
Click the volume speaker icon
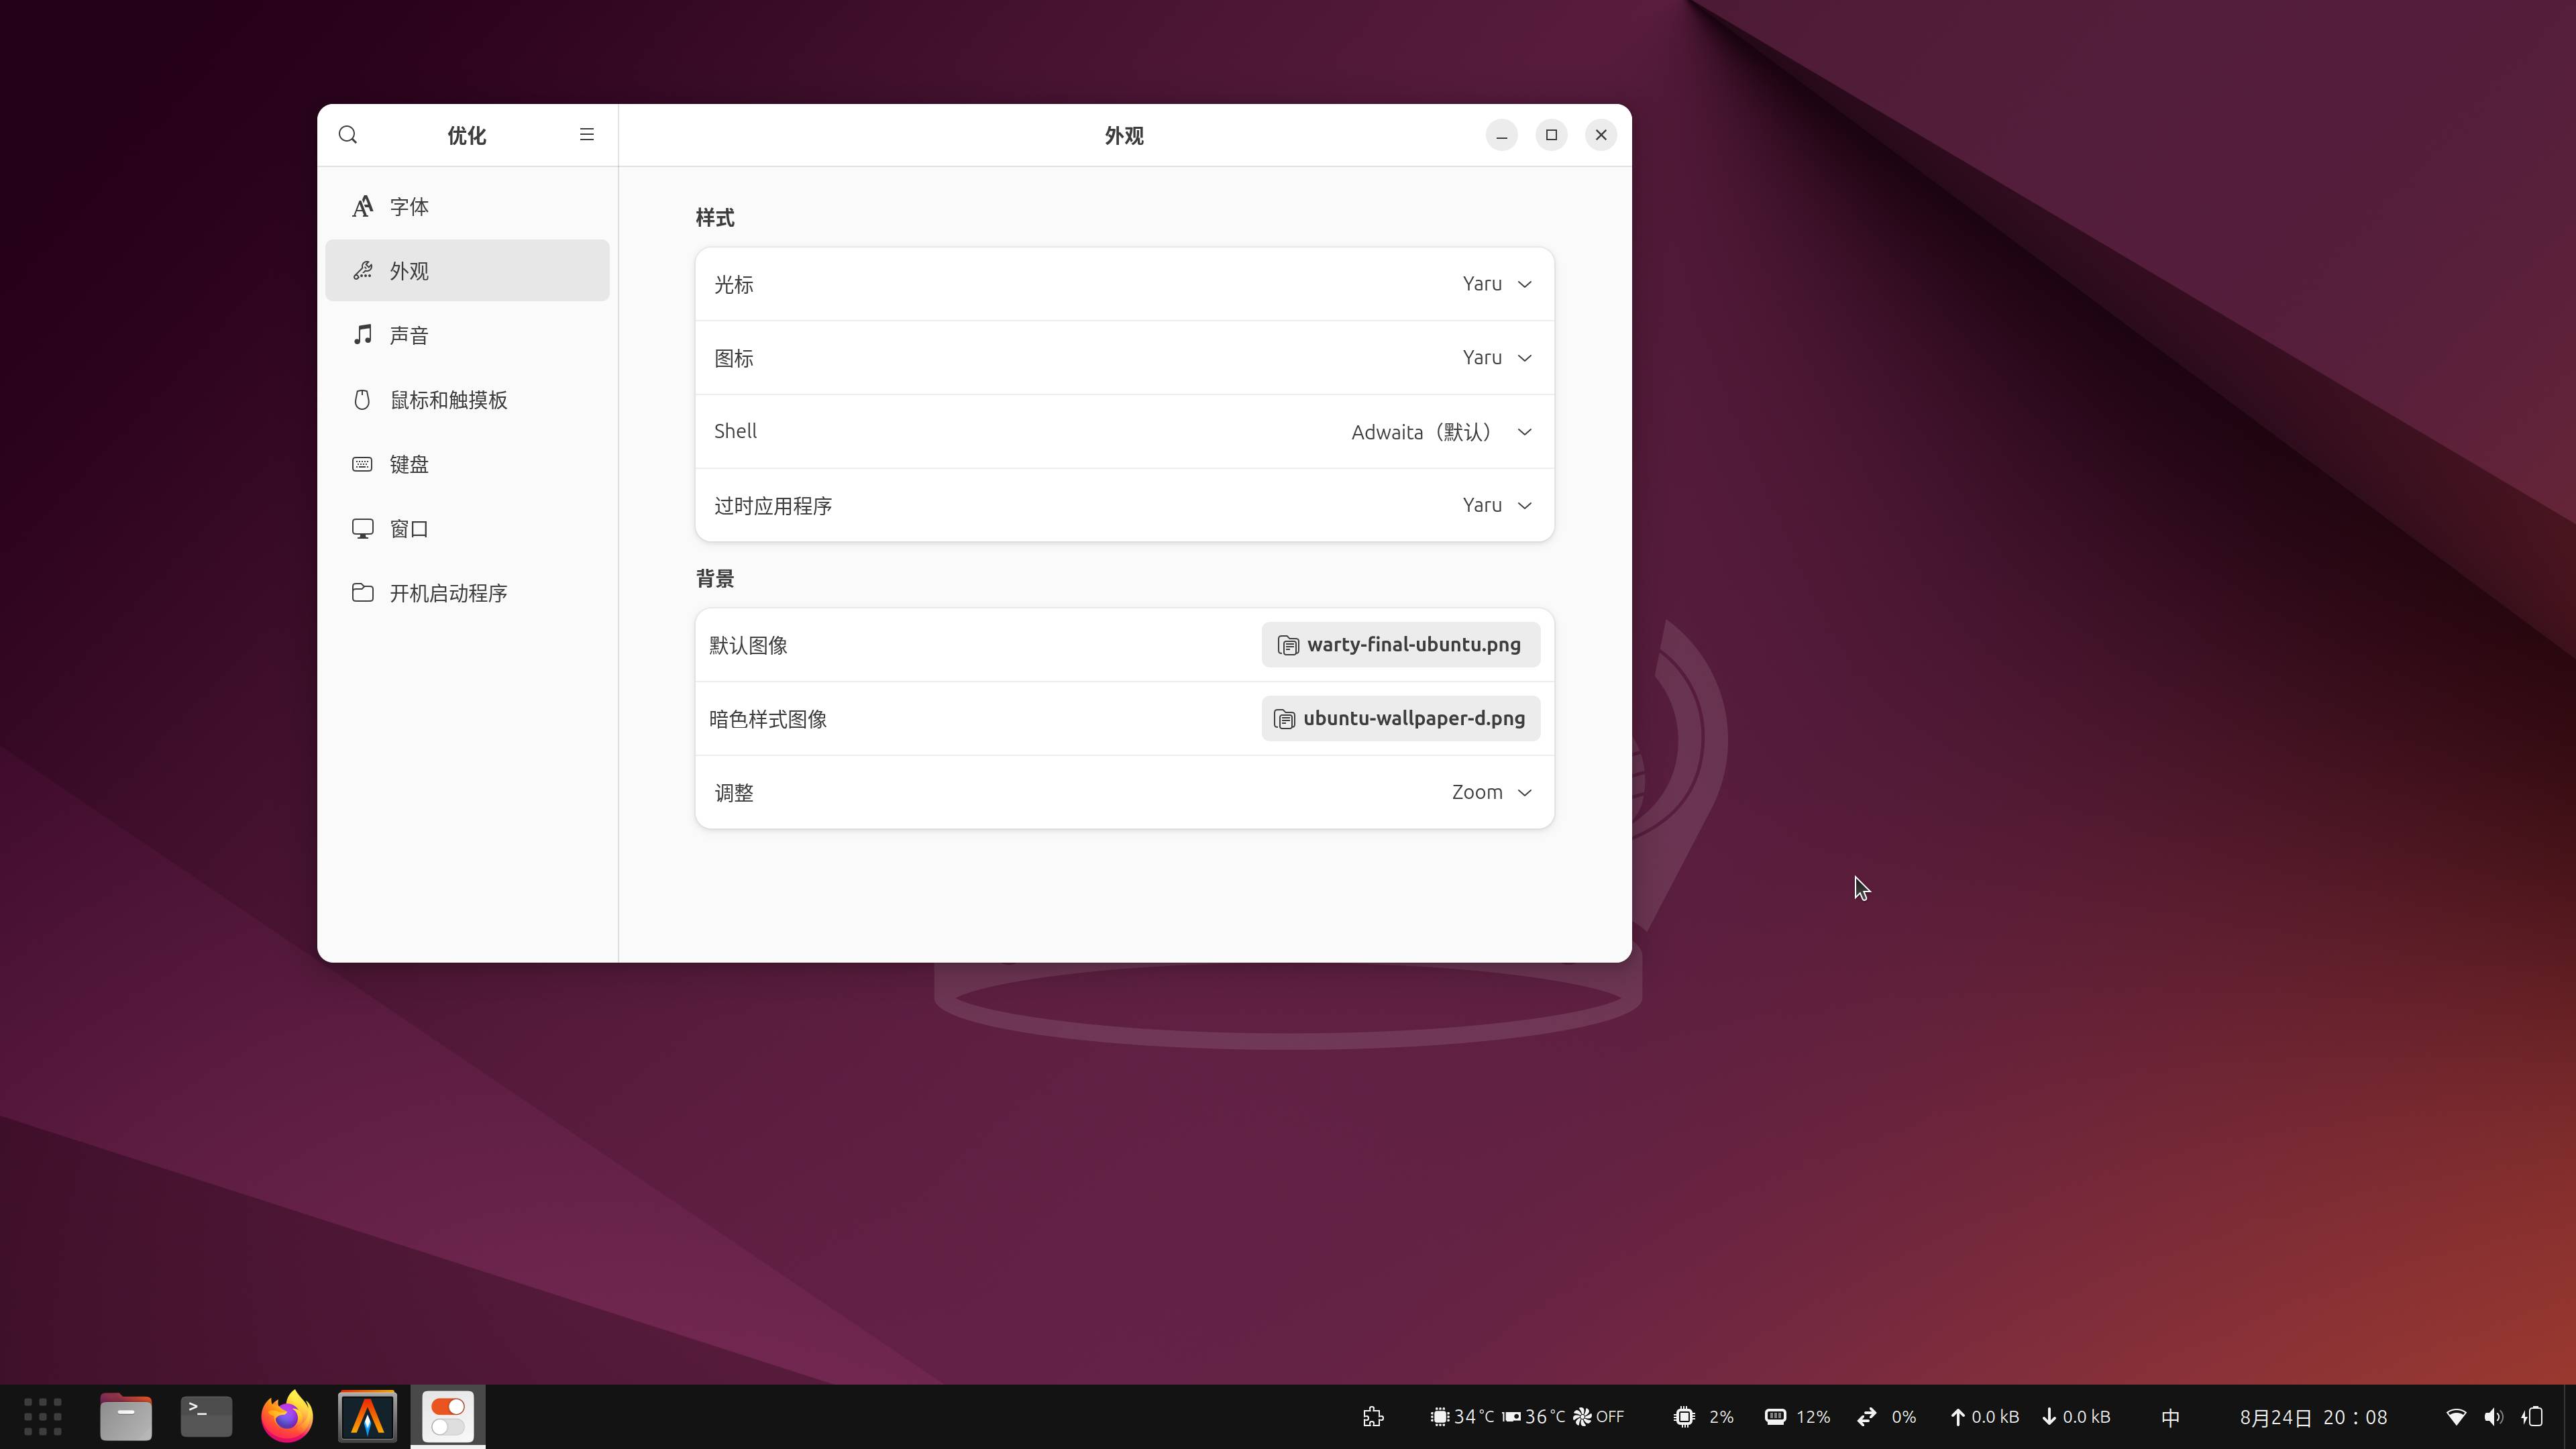coord(2494,1417)
